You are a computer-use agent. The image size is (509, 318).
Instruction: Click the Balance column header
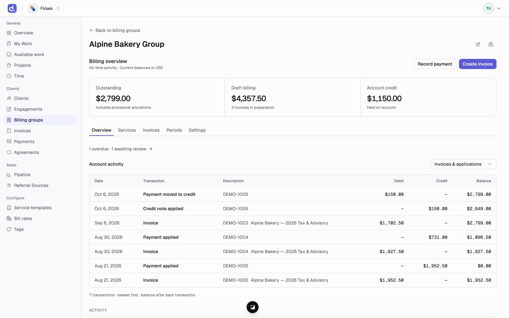[484, 181]
